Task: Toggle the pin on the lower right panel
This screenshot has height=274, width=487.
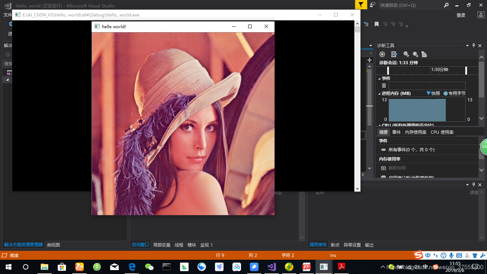Action: point(474,184)
